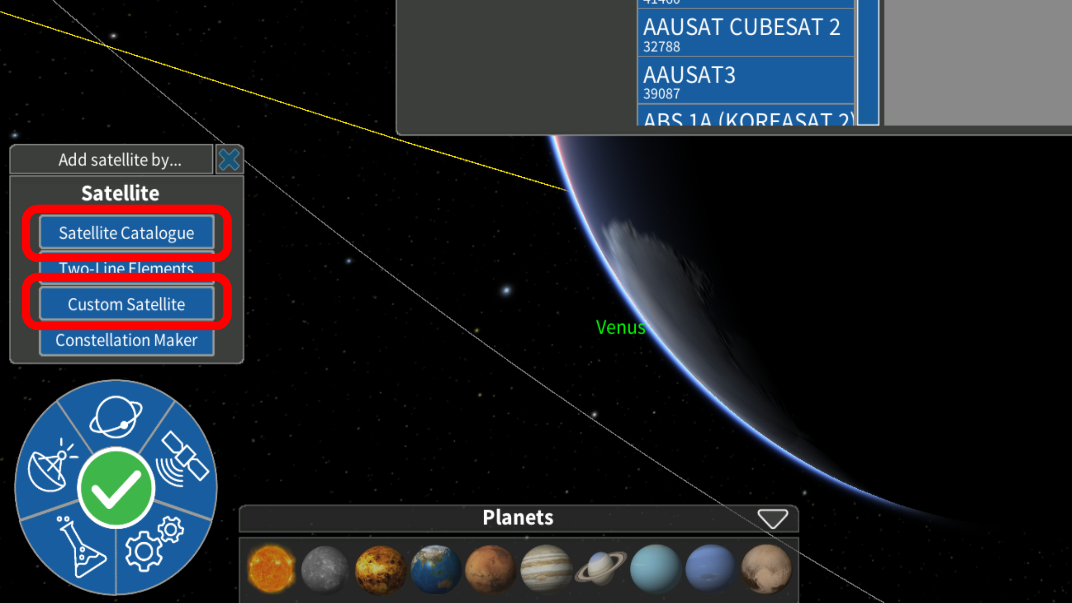Select the Constellation Maker menu item
Screen dimensions: 1072x603
tap(125, 340)
